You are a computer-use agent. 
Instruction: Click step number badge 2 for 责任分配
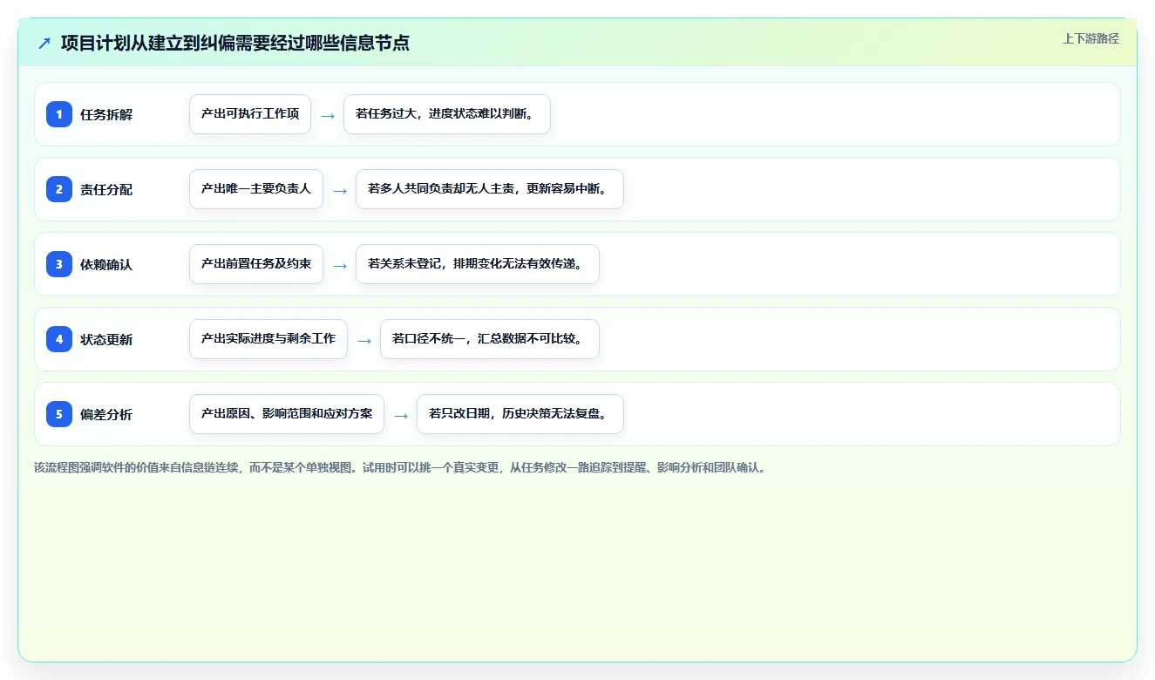(x=59, y=189)
